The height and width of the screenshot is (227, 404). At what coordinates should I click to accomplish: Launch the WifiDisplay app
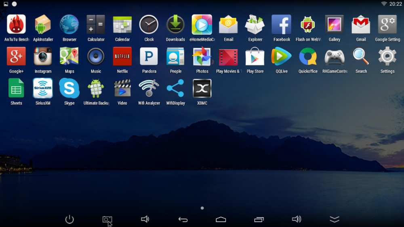[x=175, y=88]
